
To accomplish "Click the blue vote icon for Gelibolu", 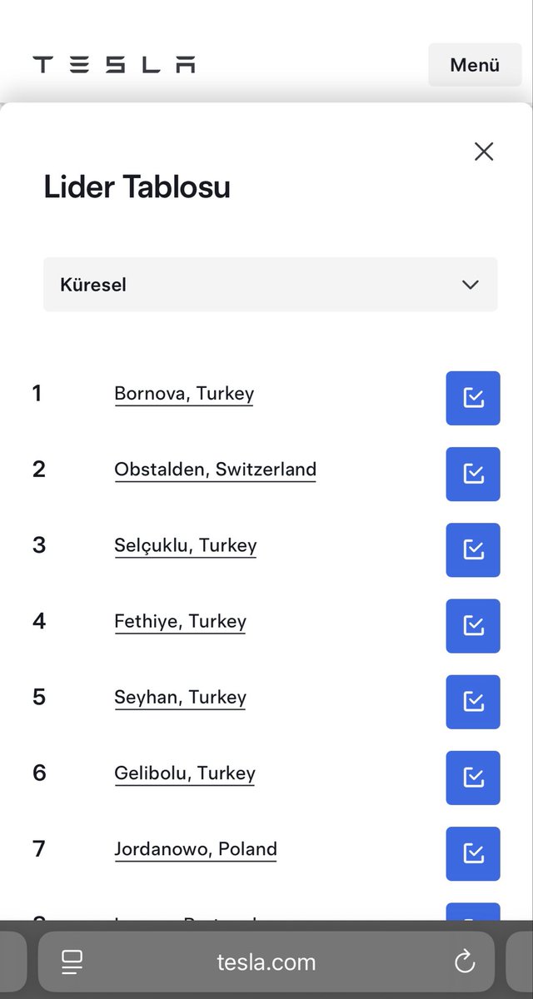I will pyautogui.click(x=473, y=778).
